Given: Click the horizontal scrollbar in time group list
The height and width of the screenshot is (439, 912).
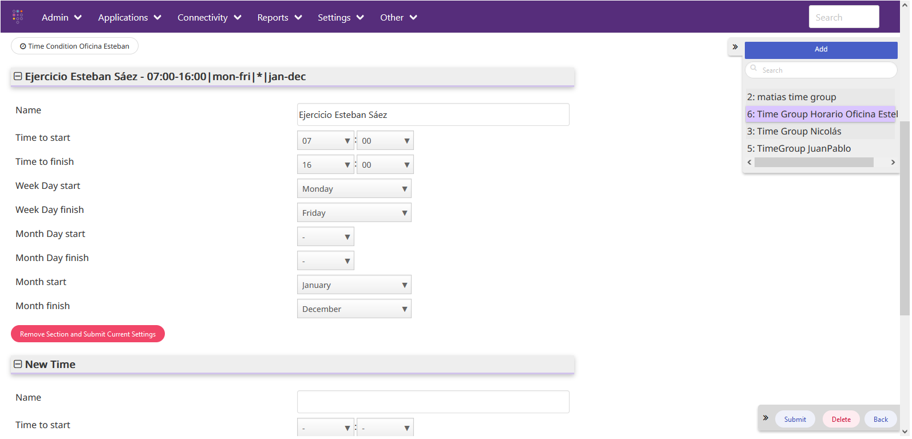Looking at the screenshot, I should 814,163.
